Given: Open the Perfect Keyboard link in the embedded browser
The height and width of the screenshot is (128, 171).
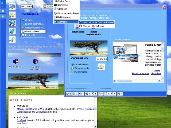Looking at the screenshot, I should point(141,74).
